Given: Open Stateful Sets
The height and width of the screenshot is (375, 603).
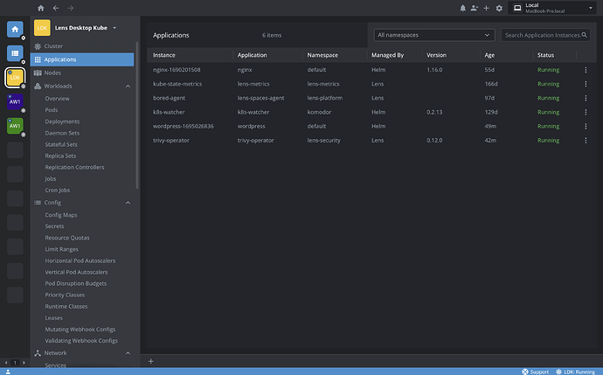Looking at the screenshot, I should [61, 144].
